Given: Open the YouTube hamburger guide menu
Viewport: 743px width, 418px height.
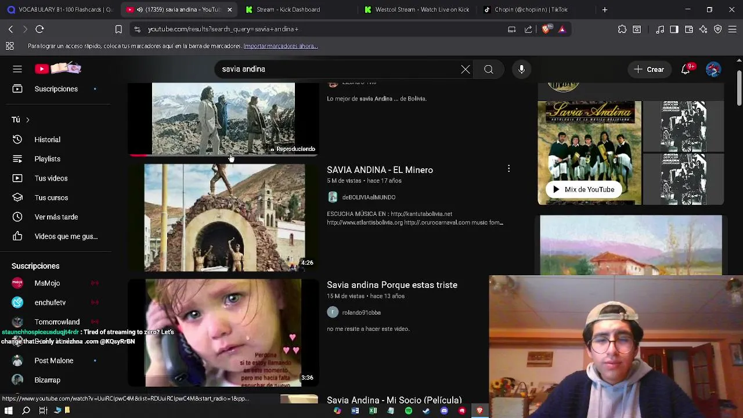Looking at the screenshot, I should (x=17, y=69).
